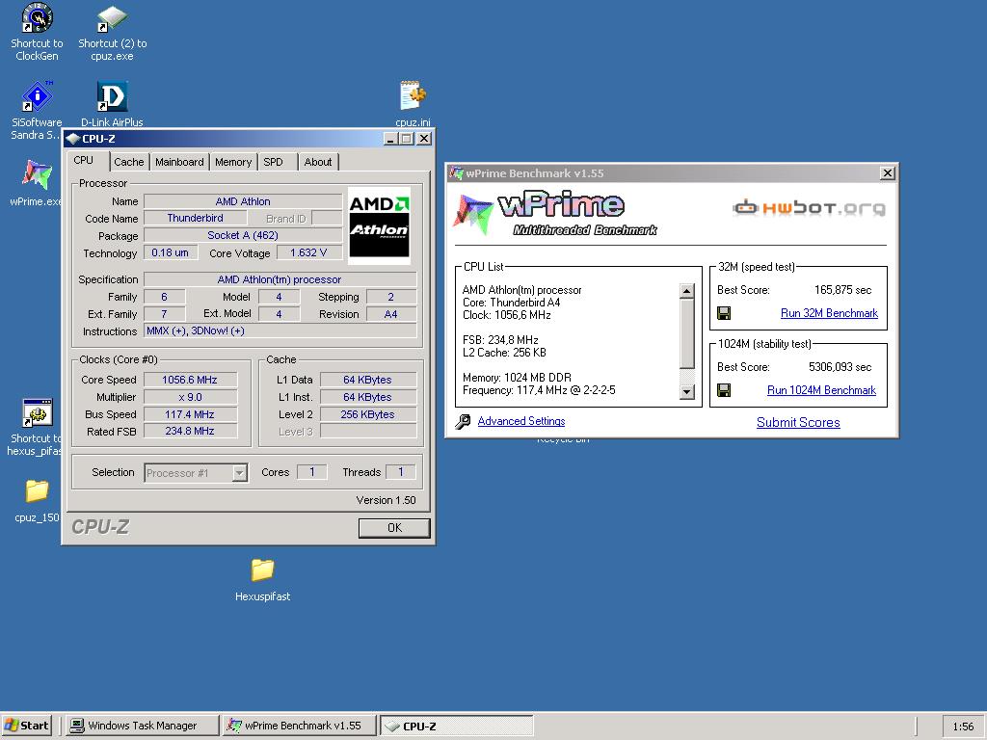Click the Bus Speed value 117.4 MHz
Image resolution: width=987 pixels, height=740 pixels.
point(190,414)
